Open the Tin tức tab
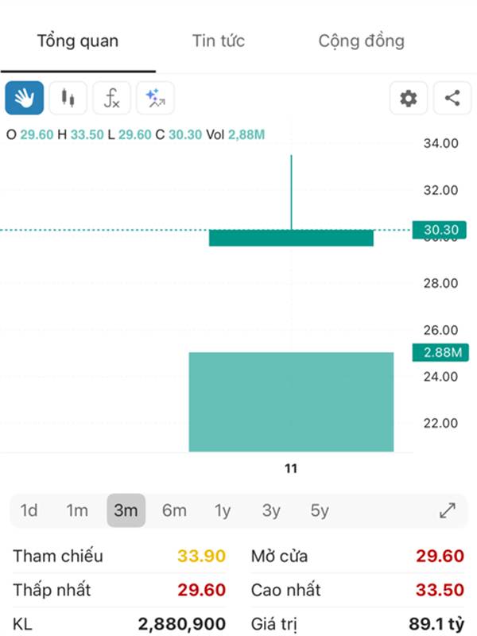This screenshot has width=477, height=636. (219, 41)
